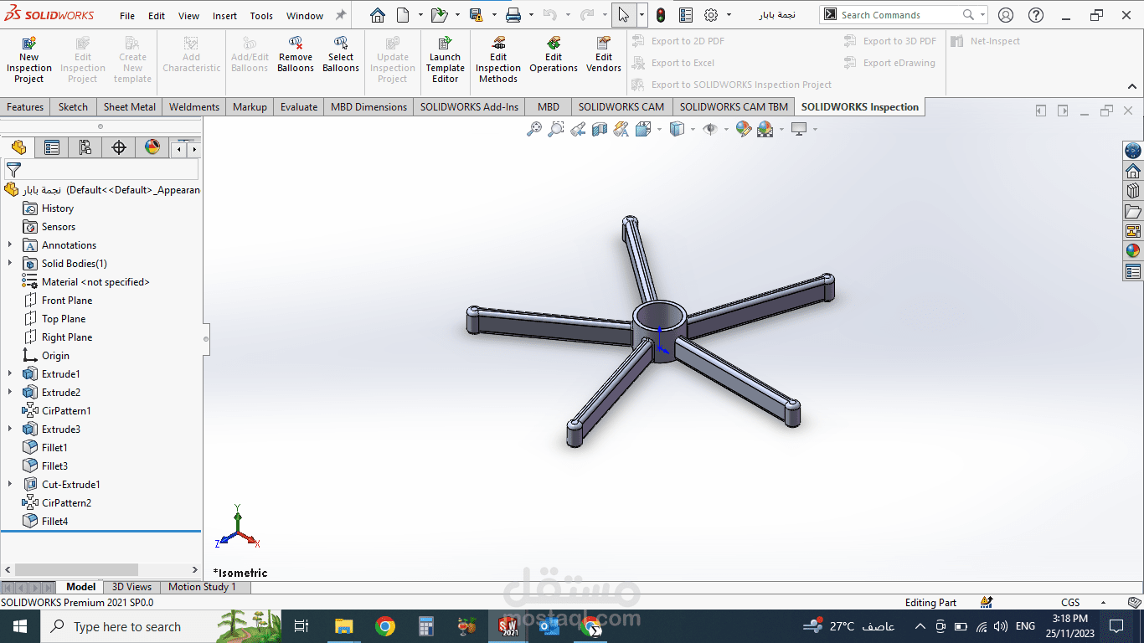Click the Hide/Show Items eye icon
Viewport: 1144px width, 643px height.
[711, 129]
